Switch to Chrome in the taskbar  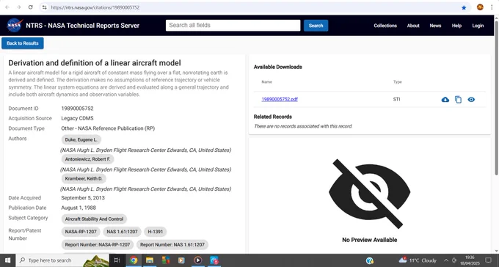(134, 260)
